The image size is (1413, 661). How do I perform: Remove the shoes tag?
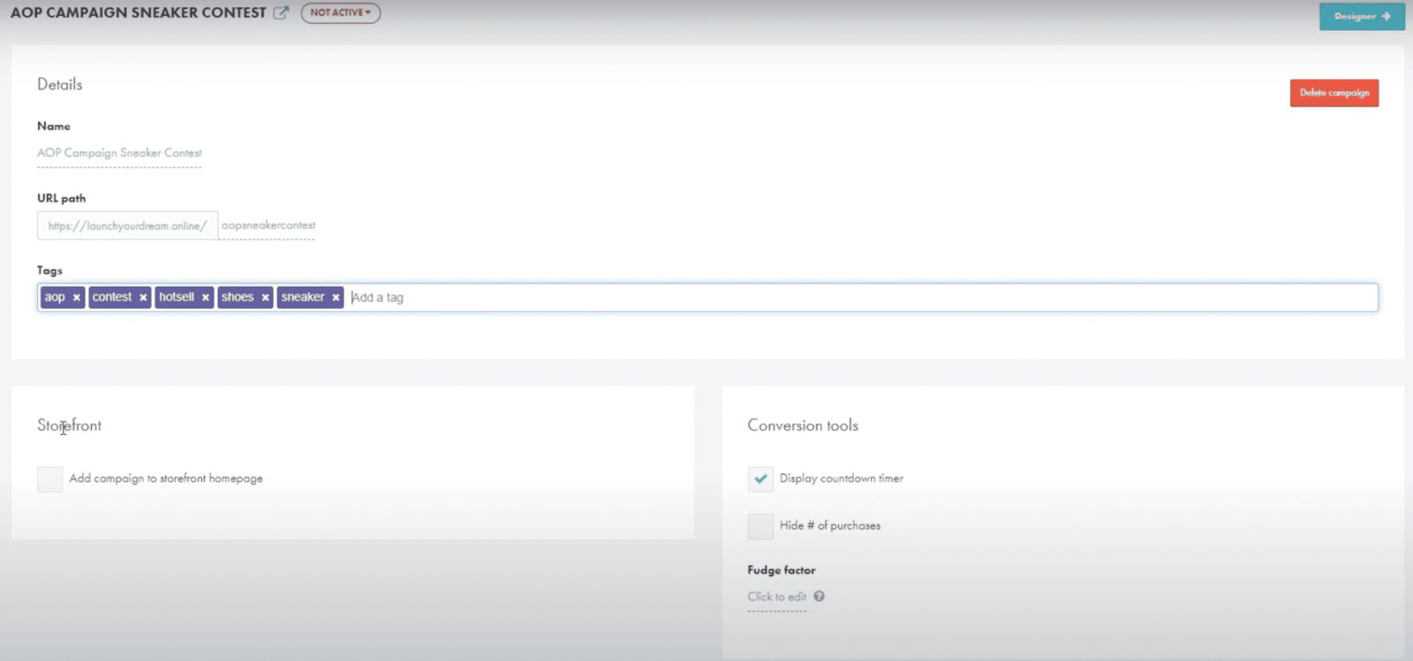265,297
